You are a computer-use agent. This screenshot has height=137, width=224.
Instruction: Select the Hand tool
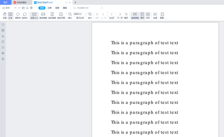click(5, 16)
